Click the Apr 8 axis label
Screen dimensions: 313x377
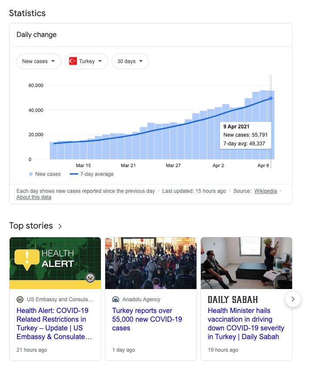point(263,165)
